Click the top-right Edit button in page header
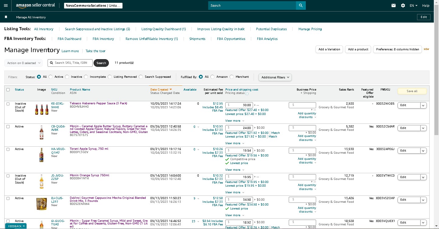 [x=424, y=17]
